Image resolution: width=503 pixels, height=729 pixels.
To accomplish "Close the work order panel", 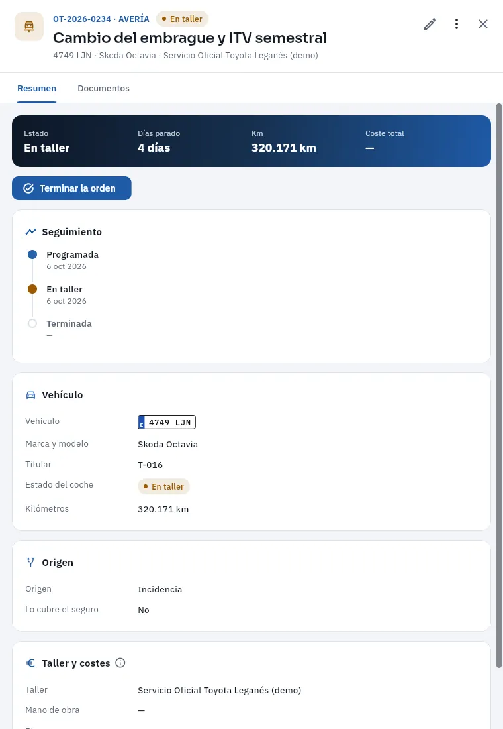I will pyautogui.click(x=483, y=24).
